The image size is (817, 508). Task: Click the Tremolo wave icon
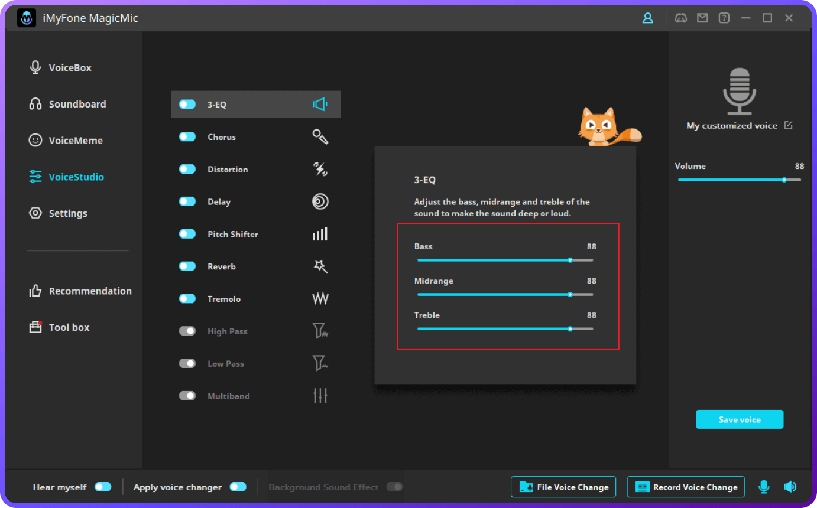pyautogui.click(x=320, y=299)
